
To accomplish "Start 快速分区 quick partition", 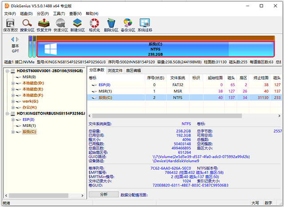I will tap(61, 25).
